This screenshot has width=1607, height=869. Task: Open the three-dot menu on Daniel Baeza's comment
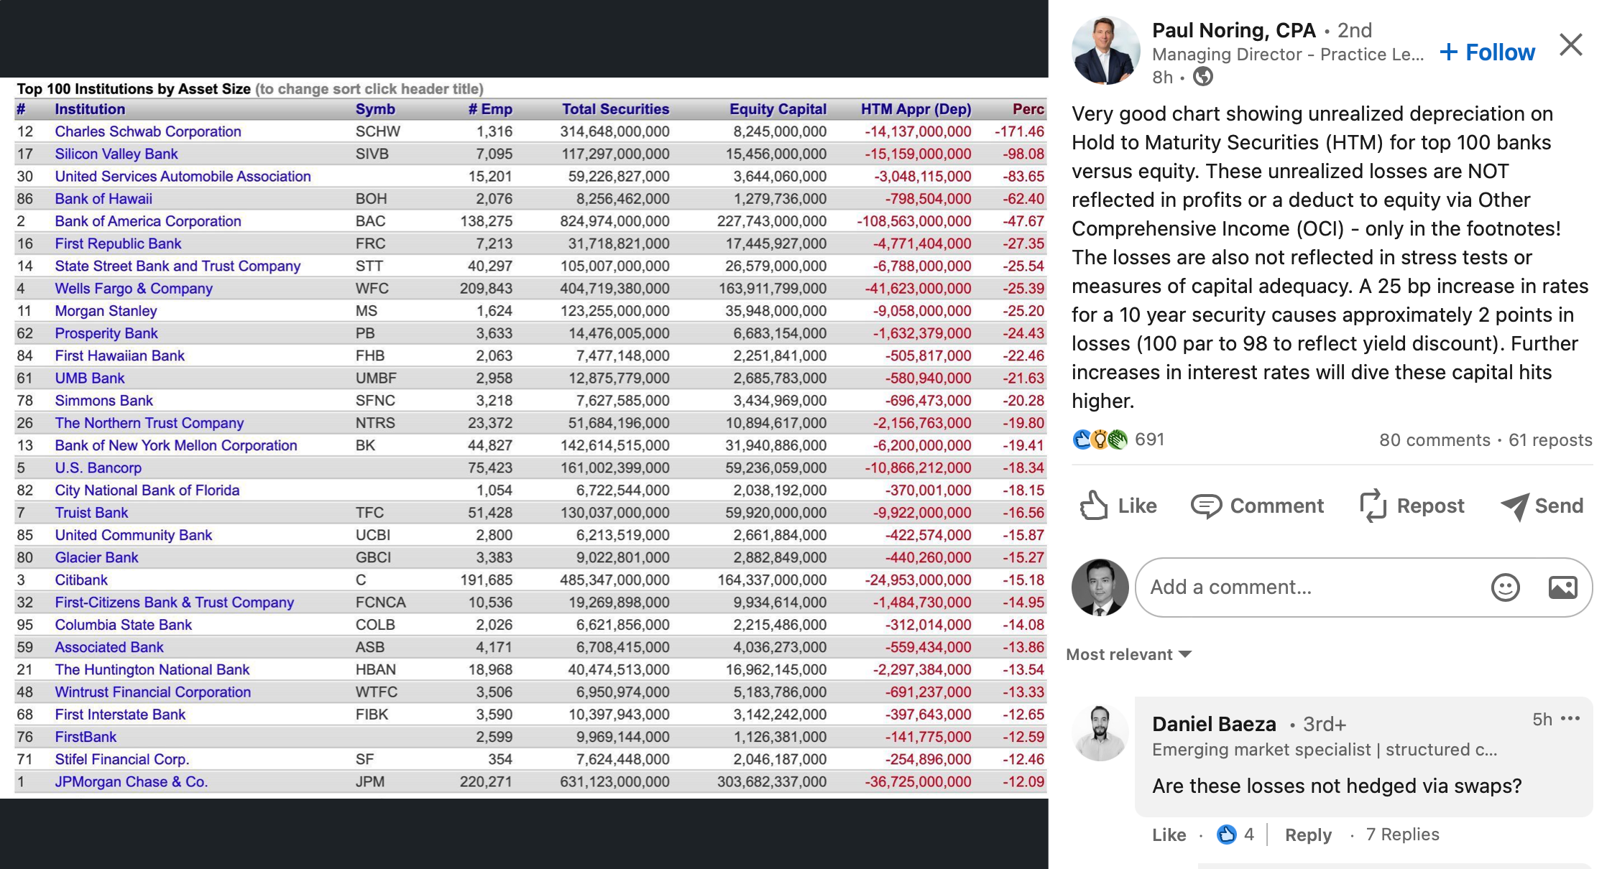click(1570, 719)
